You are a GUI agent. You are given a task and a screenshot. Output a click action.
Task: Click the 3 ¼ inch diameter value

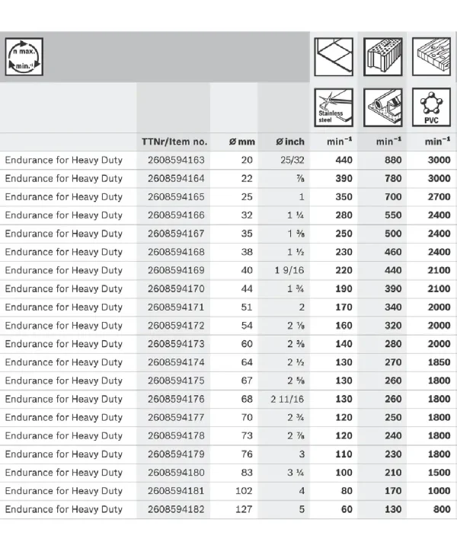[296, 473]
